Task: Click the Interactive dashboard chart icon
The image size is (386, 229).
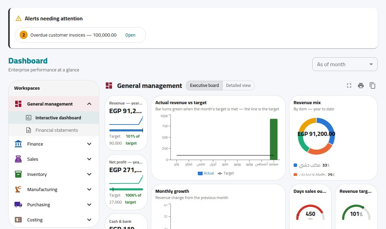Action: (29, 118)
